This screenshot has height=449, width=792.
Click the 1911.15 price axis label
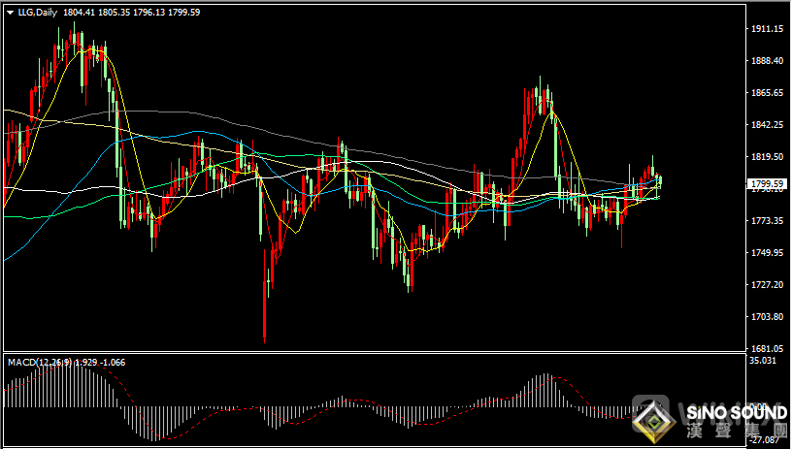[767, 29]
